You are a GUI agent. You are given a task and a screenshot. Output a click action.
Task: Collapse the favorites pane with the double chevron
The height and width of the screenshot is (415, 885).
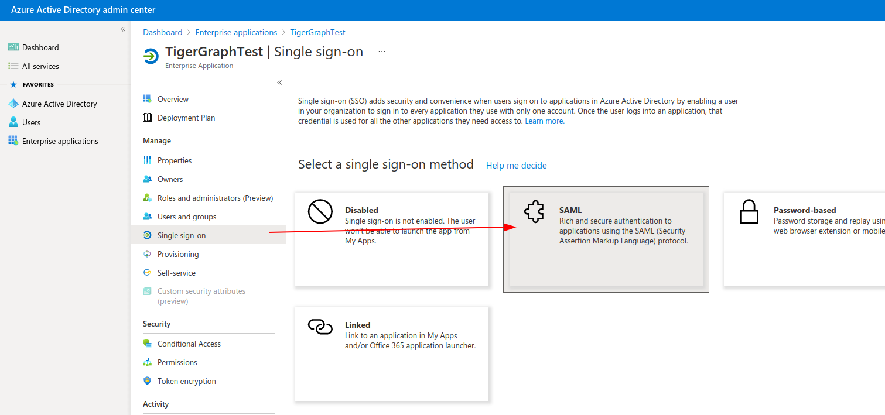click(122, 28)
